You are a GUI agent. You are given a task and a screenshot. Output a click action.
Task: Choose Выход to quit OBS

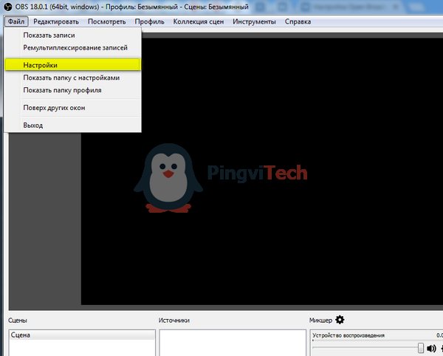pos(73,125)
